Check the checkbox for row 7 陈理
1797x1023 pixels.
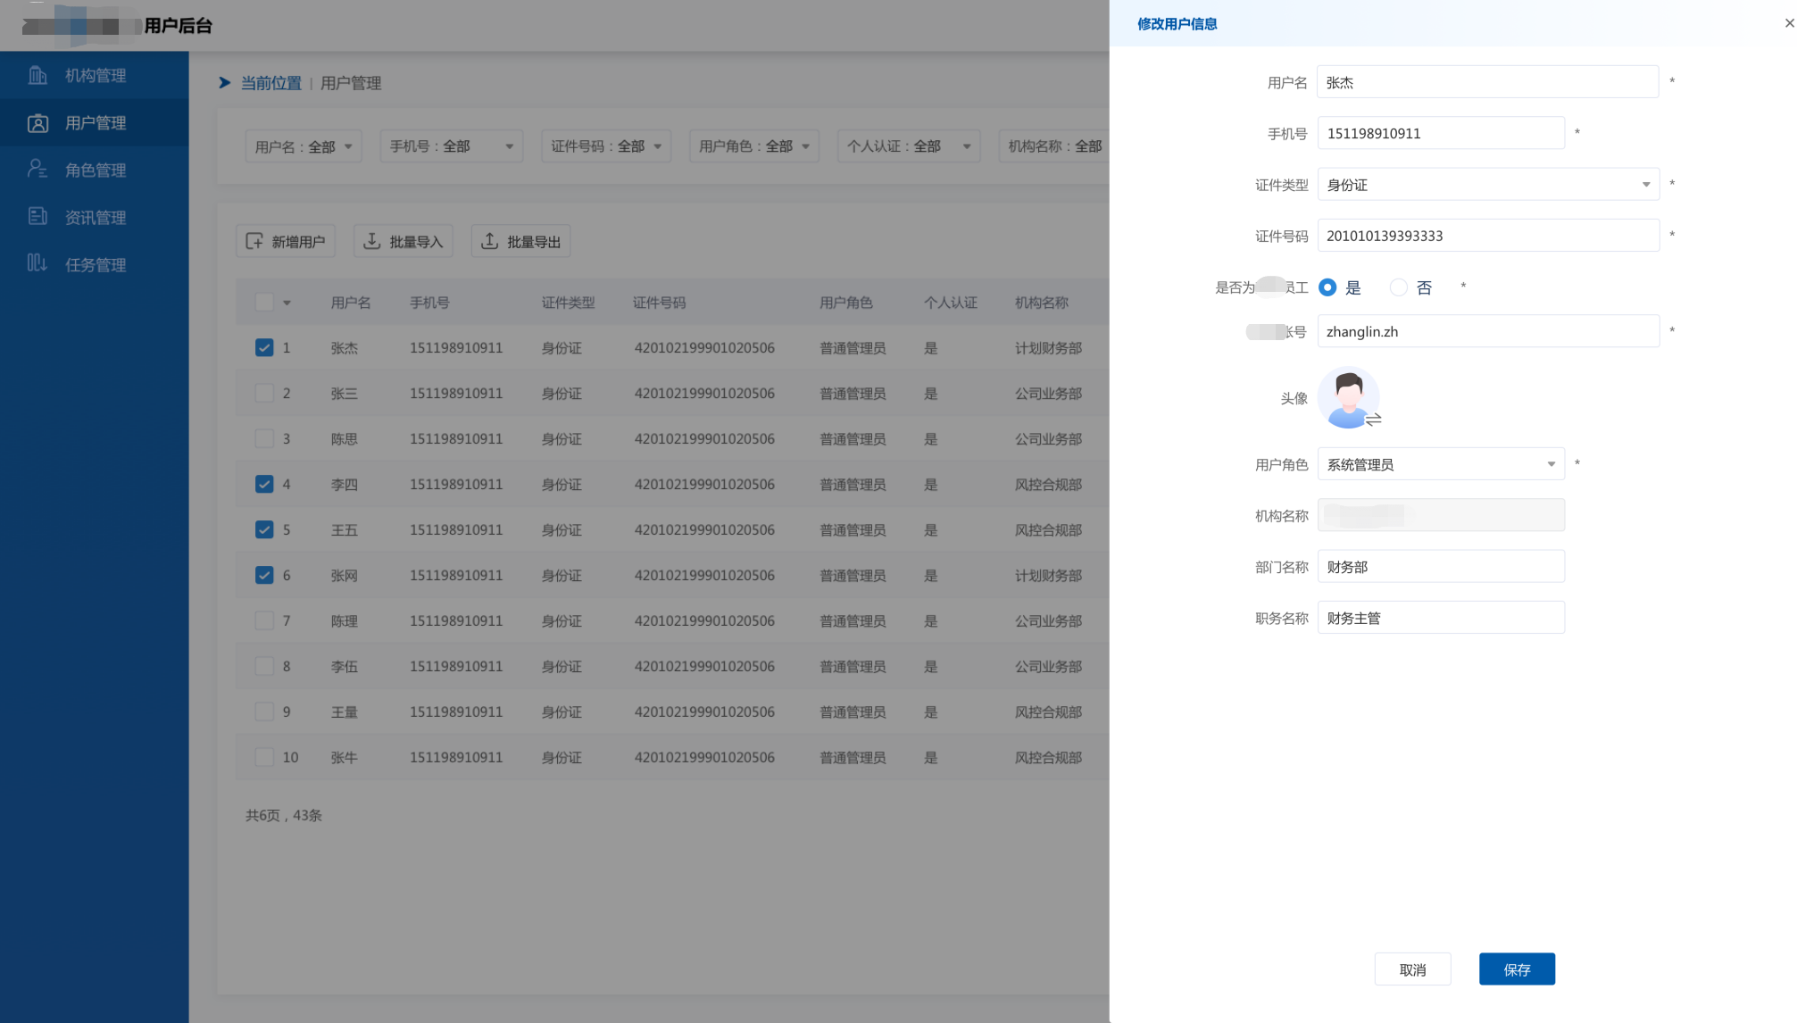(x=264, y=620)
